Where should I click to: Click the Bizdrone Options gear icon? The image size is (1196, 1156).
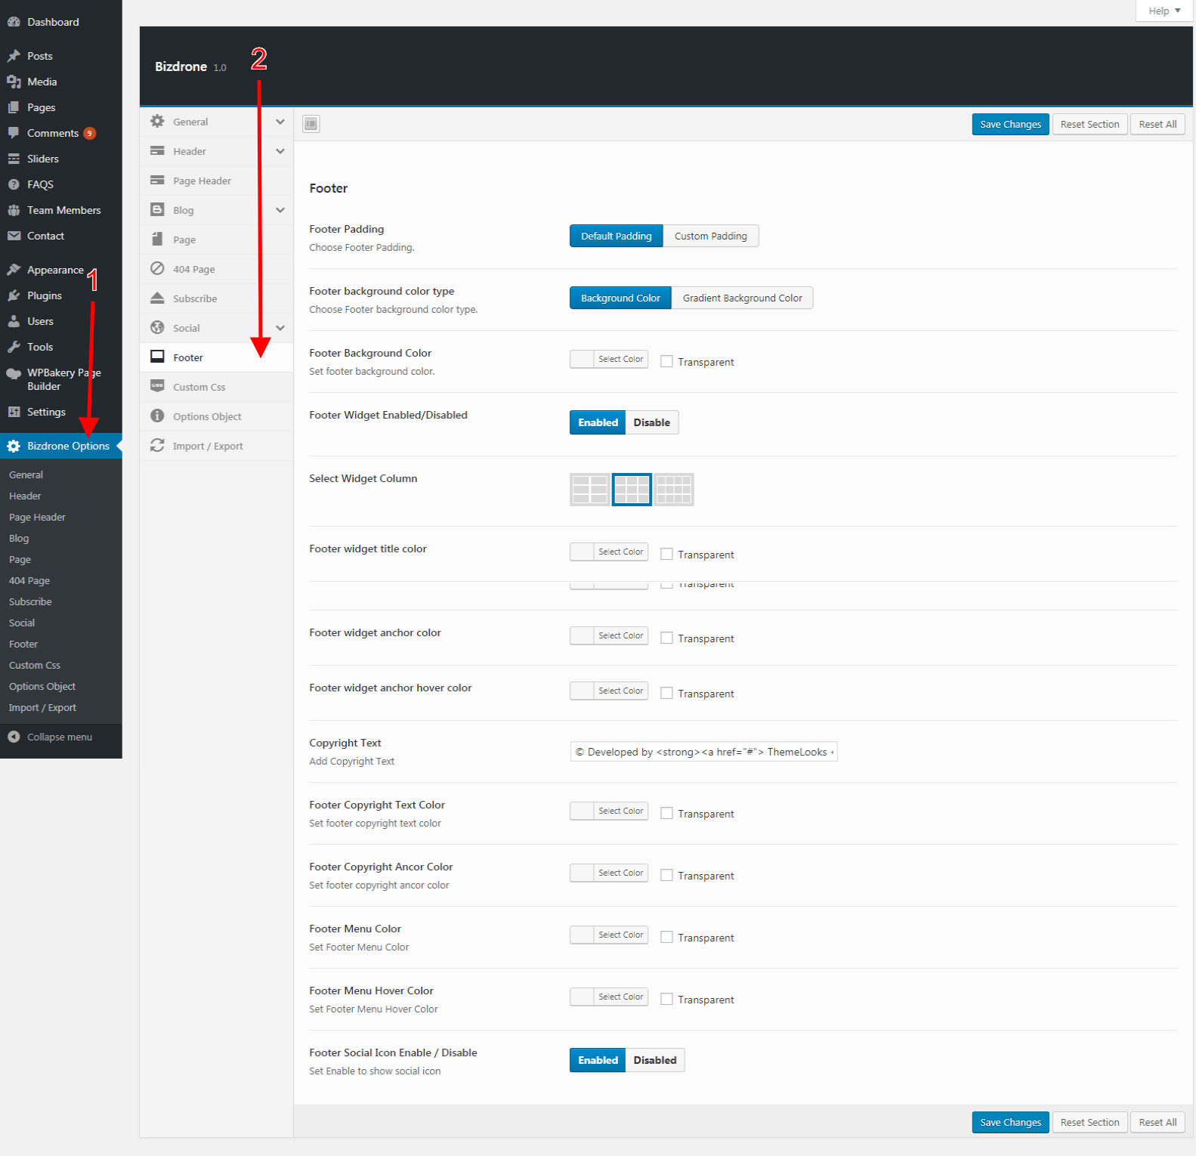[14, 446]
